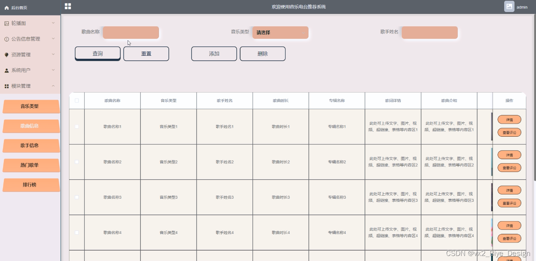
Task: Click the 歌曲介绍 column header
Action: pyautogui.click(x=449, y=101)
